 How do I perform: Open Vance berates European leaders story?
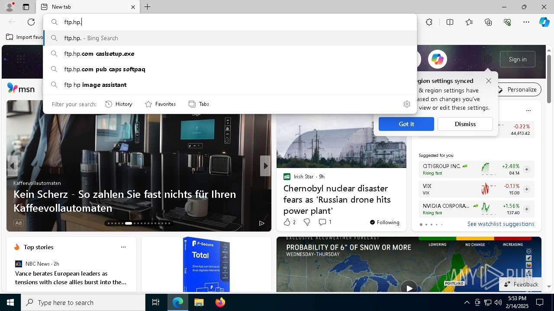(x=71, y=278)
